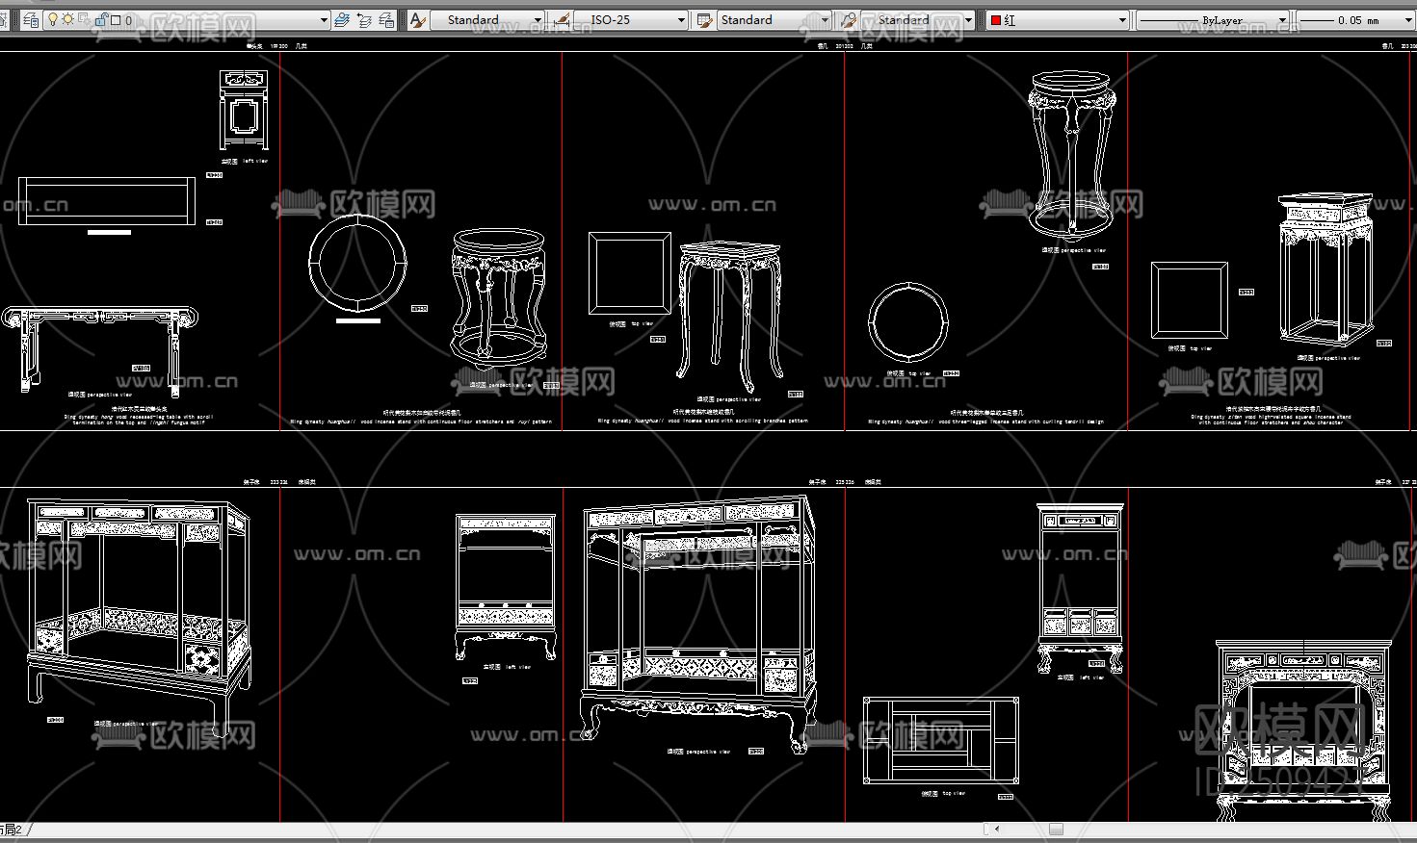Open the Text Style manager icon

click(418, 19)
